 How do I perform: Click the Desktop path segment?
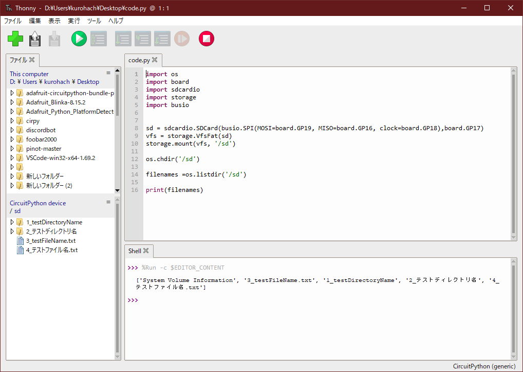click(88, 82)
